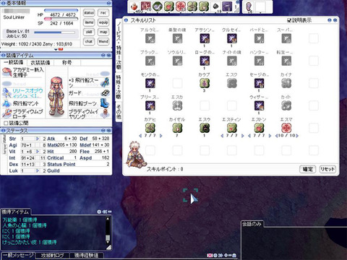Select the モンクの soul skill icon
Screen dimensions: 347x260
150,83
